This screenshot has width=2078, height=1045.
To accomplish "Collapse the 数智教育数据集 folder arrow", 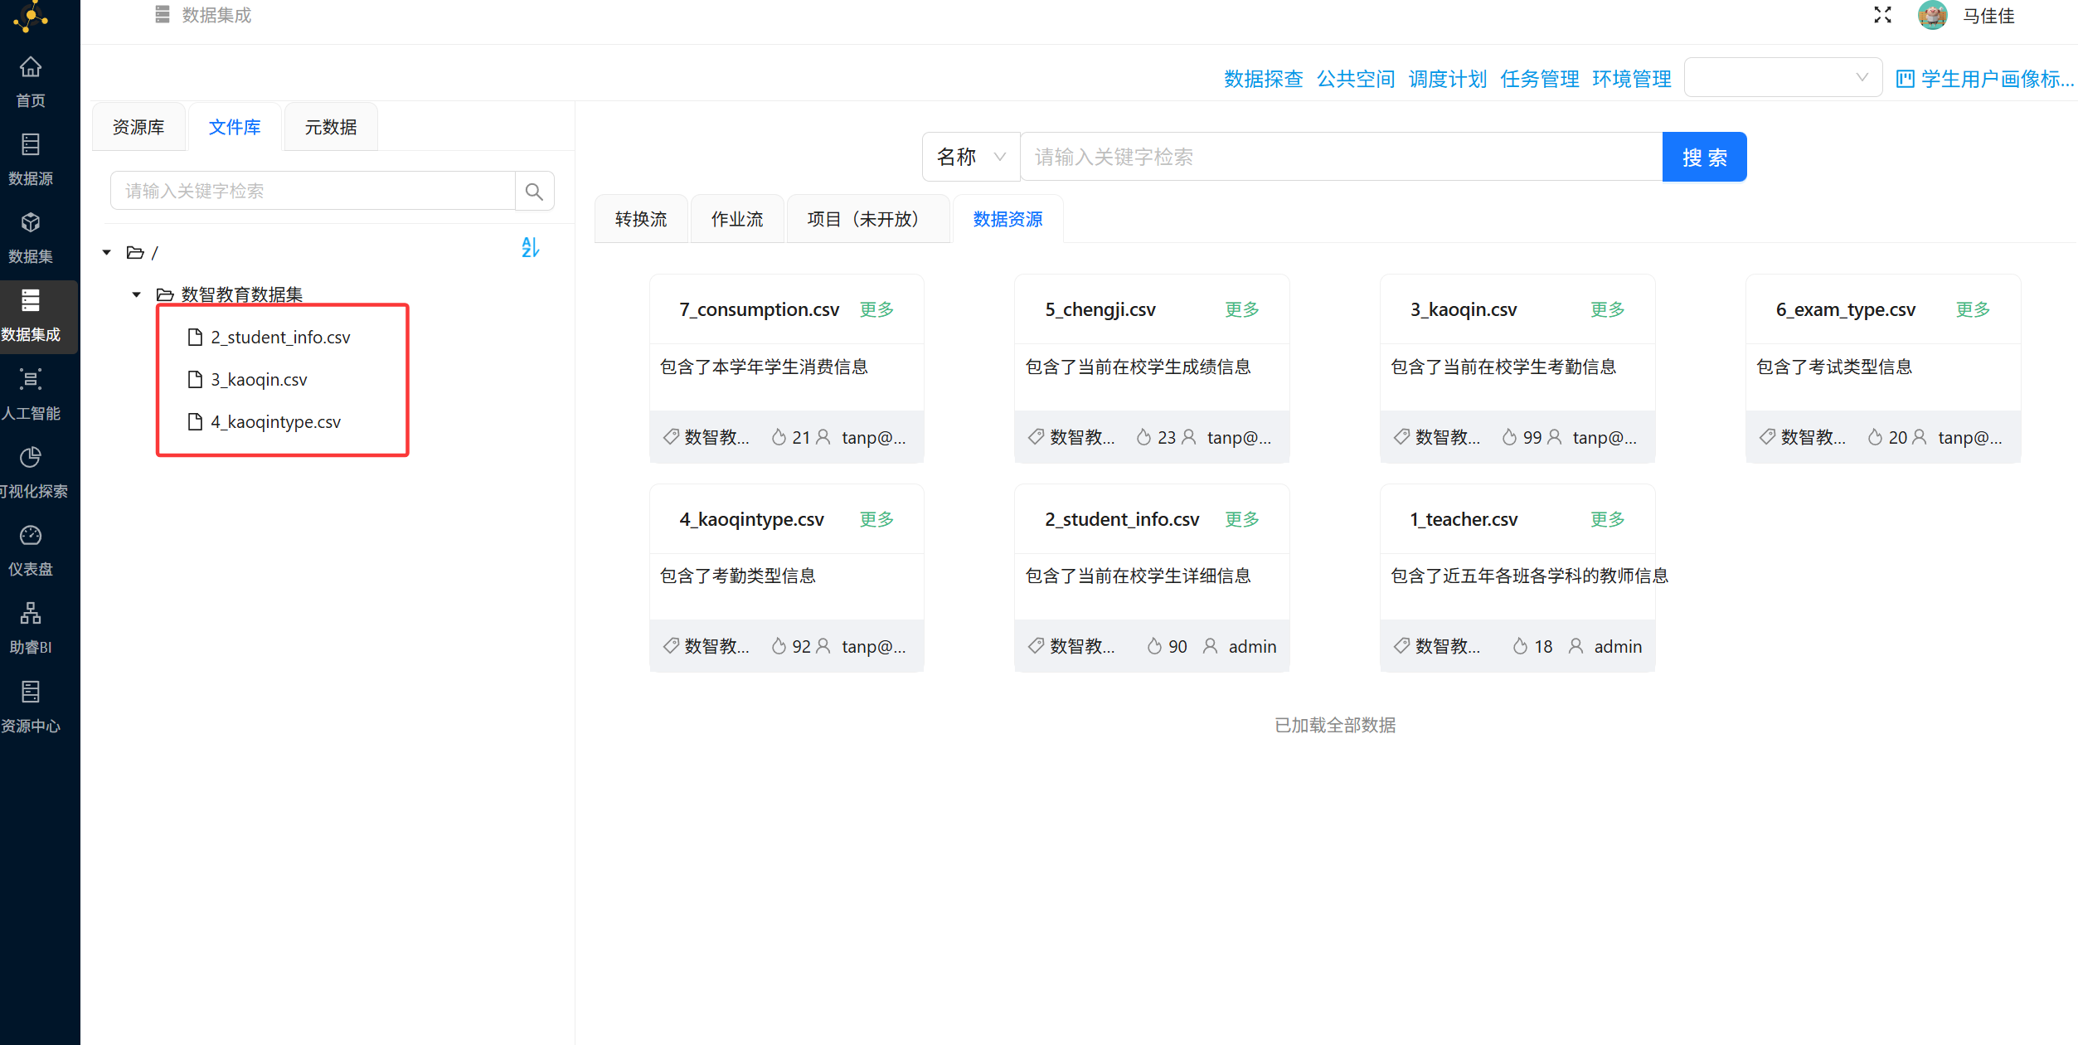I will pos(136,294).
